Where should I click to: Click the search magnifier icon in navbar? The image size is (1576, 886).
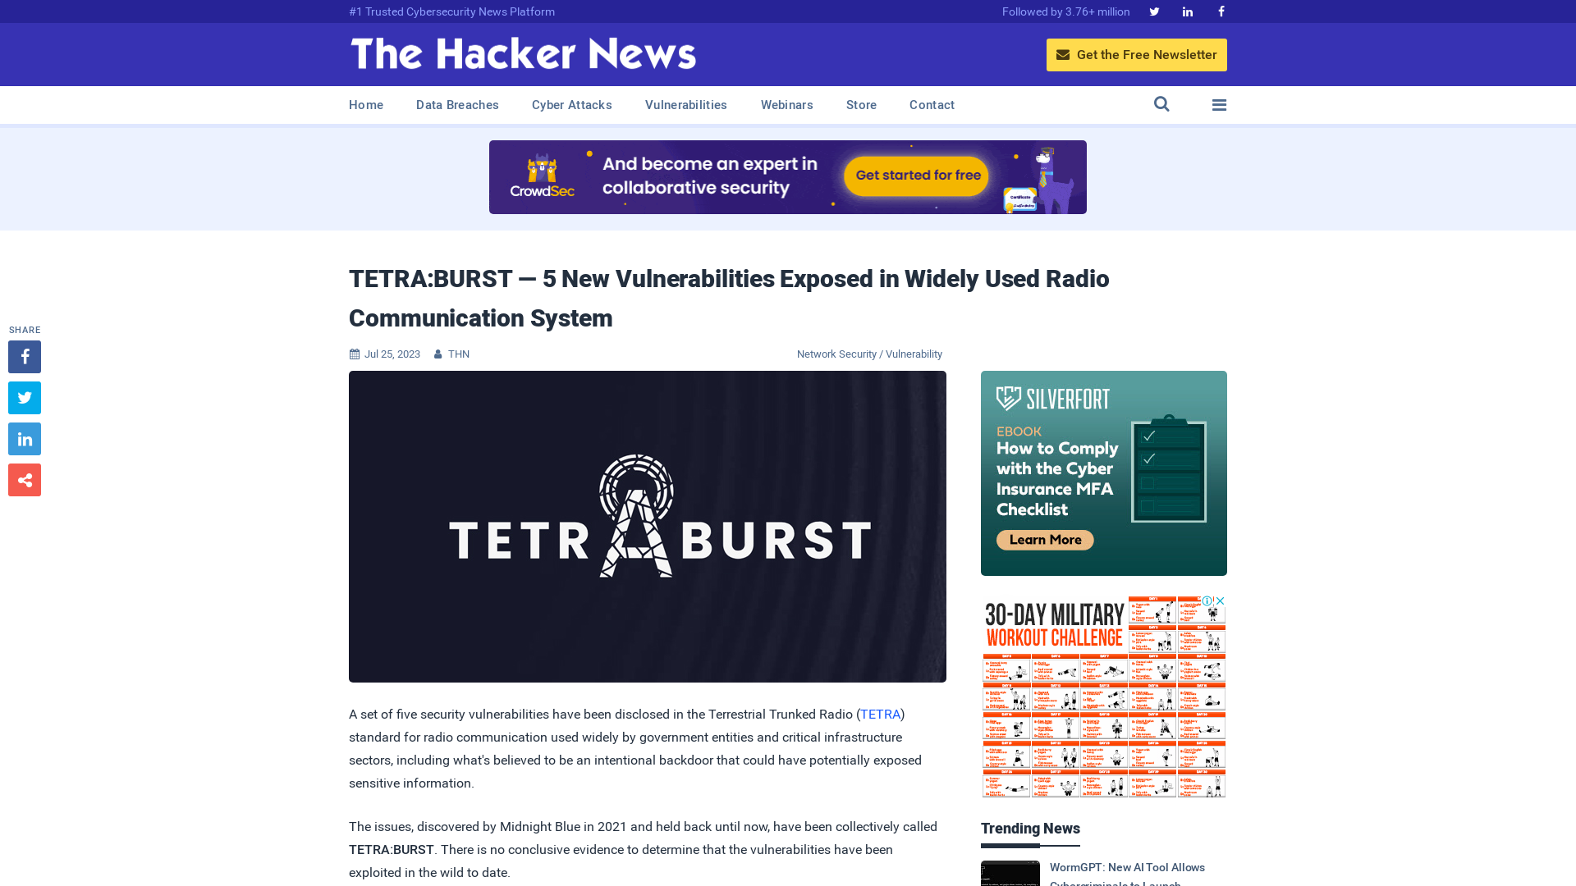point(1161,104)
